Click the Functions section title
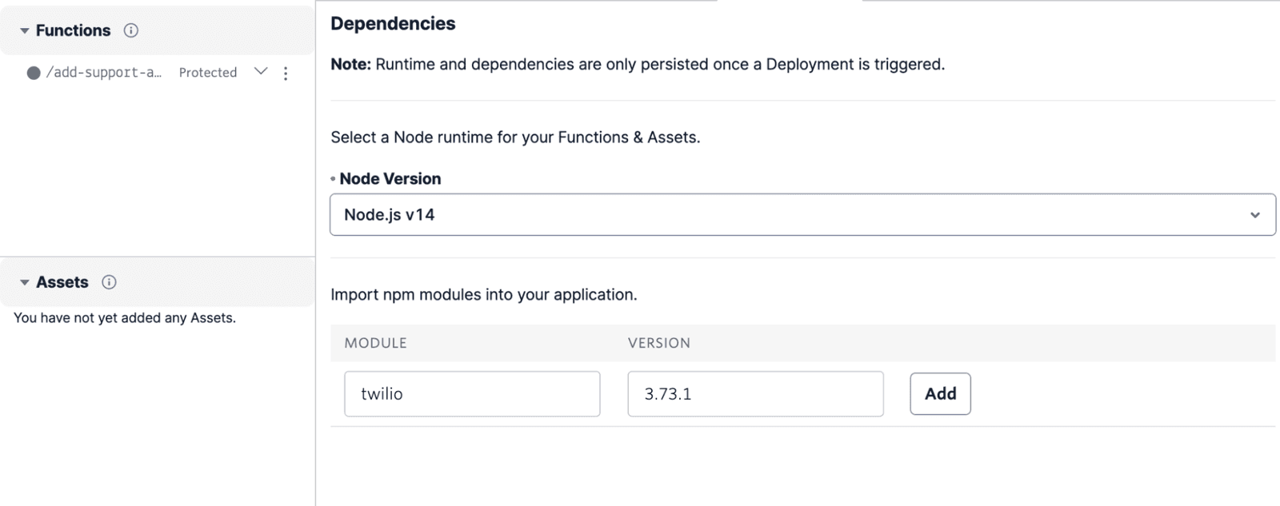 [73, 30]
